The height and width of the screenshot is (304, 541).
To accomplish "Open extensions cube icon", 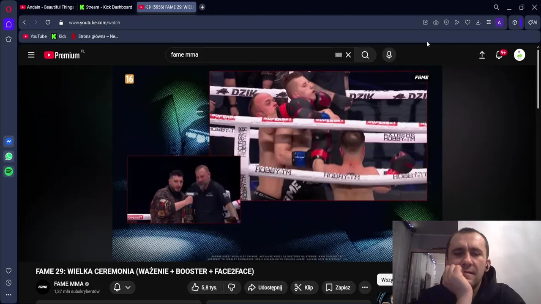I will tap(515, 22).
